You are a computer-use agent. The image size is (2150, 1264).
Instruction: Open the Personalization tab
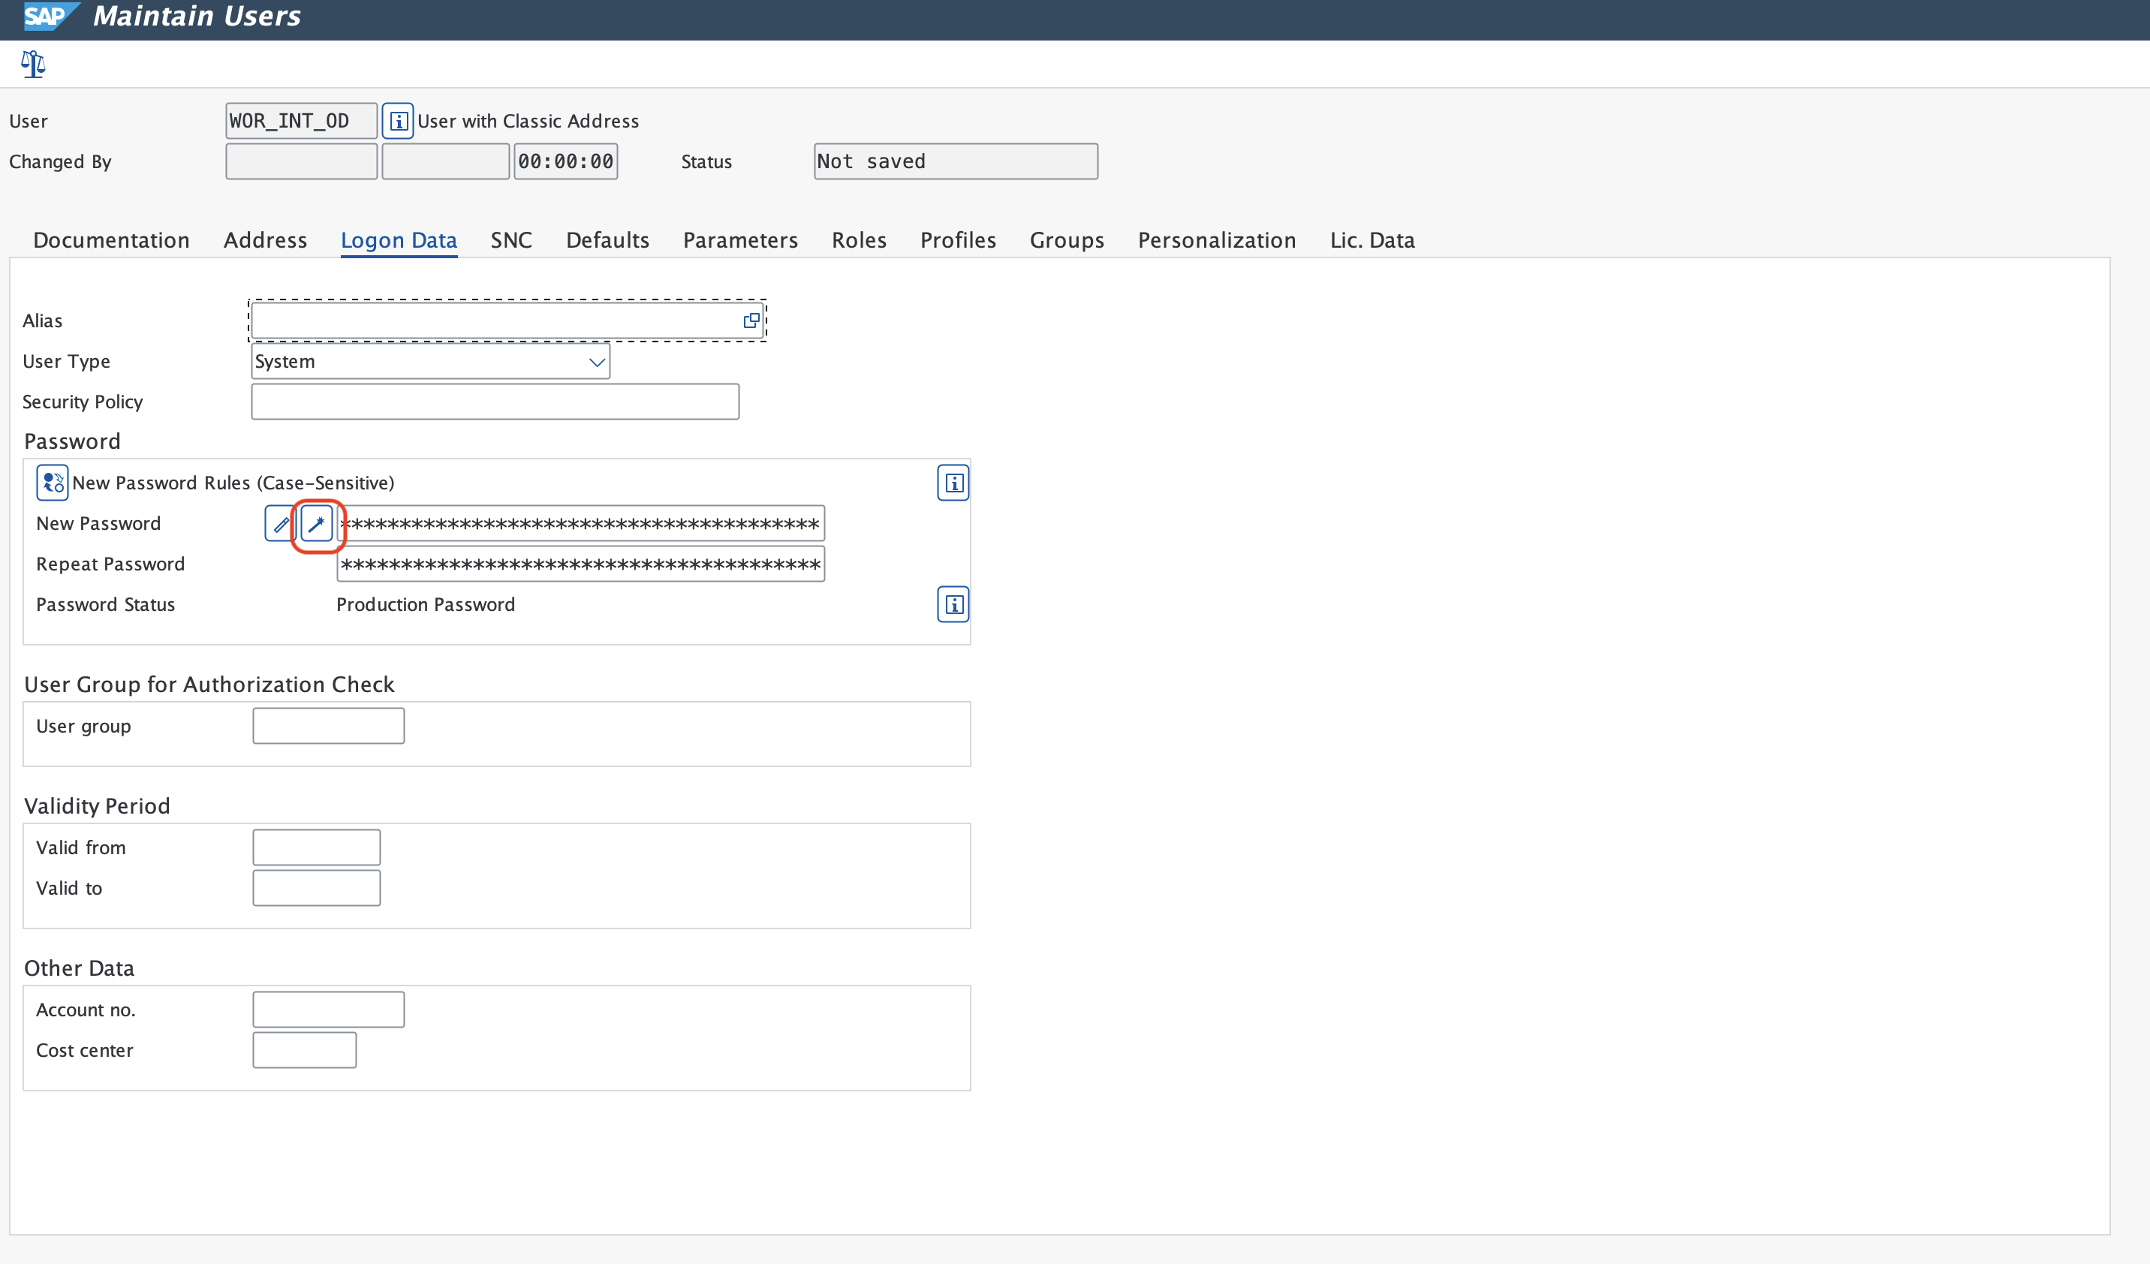pos(1216,239)
